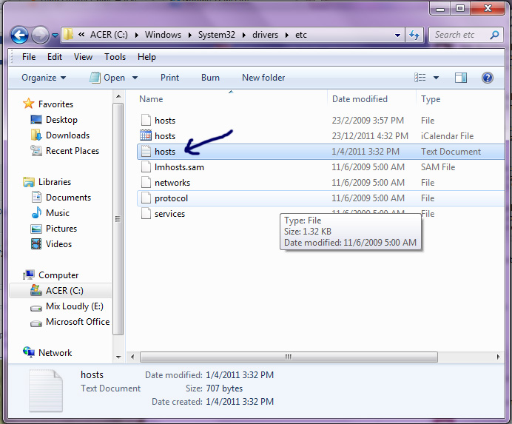Click the hosts preview thumbnail in details pane
Viewport: 512px width, 424px height.
(x=45, y=391)
